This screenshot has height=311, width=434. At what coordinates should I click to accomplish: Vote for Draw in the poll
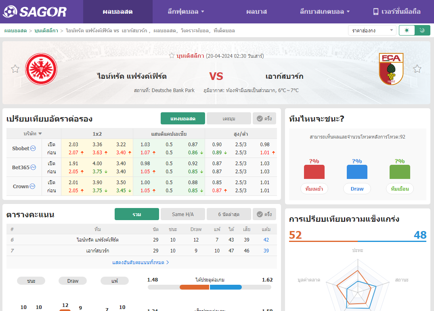357,189
